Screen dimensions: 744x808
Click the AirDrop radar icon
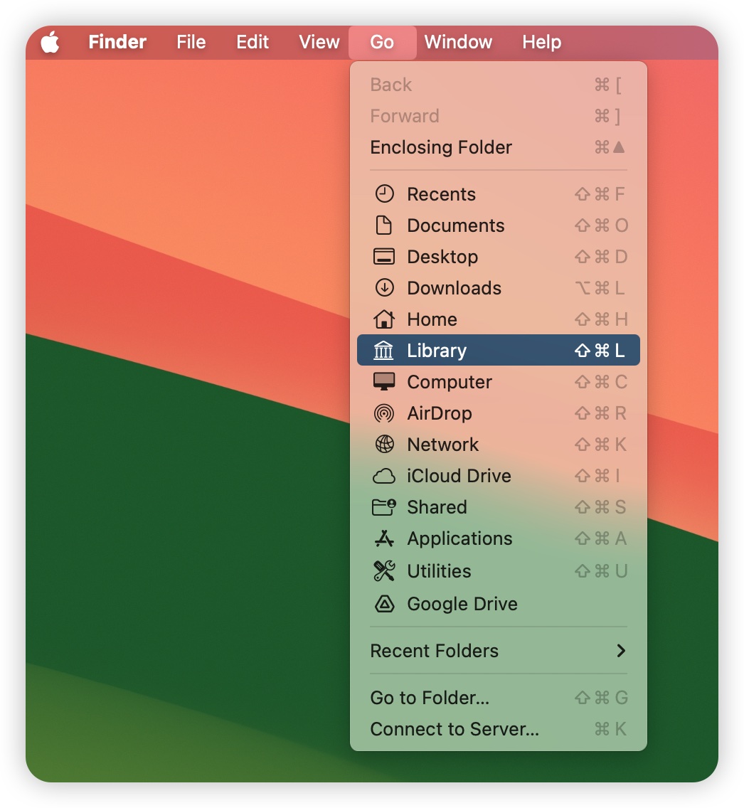click(x=384, y=413)
